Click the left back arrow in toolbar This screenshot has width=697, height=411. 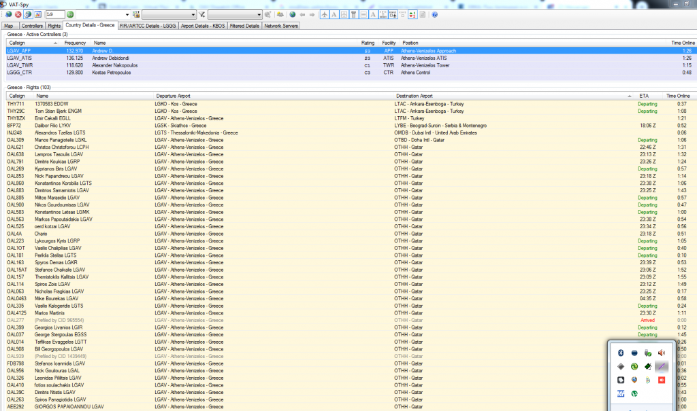pyautogui.click(x=302, y=15)
